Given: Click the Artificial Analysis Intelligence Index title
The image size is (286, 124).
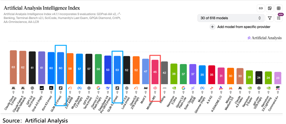Looking at the screenshot, I should [x=42, y=8].
